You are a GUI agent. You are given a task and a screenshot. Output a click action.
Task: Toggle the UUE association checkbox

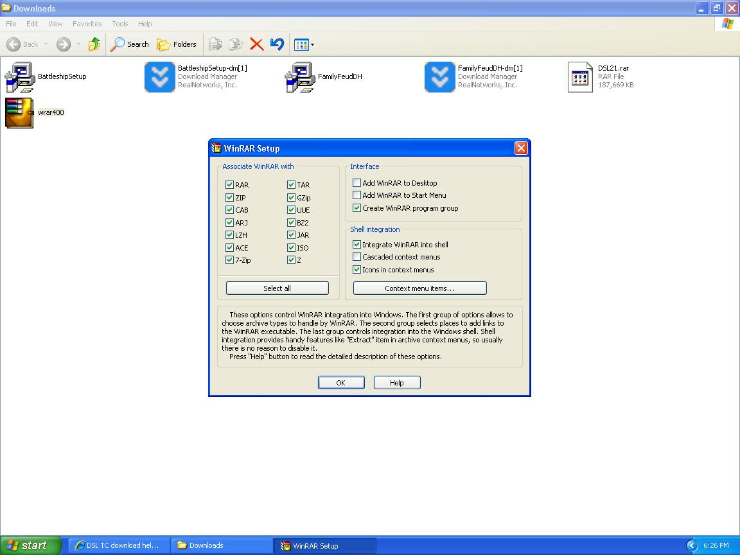(x=291, y=209)
